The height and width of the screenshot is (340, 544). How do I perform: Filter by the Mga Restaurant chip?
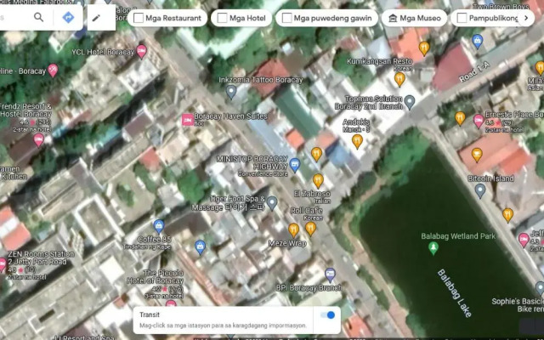click(x=167, y=18)
